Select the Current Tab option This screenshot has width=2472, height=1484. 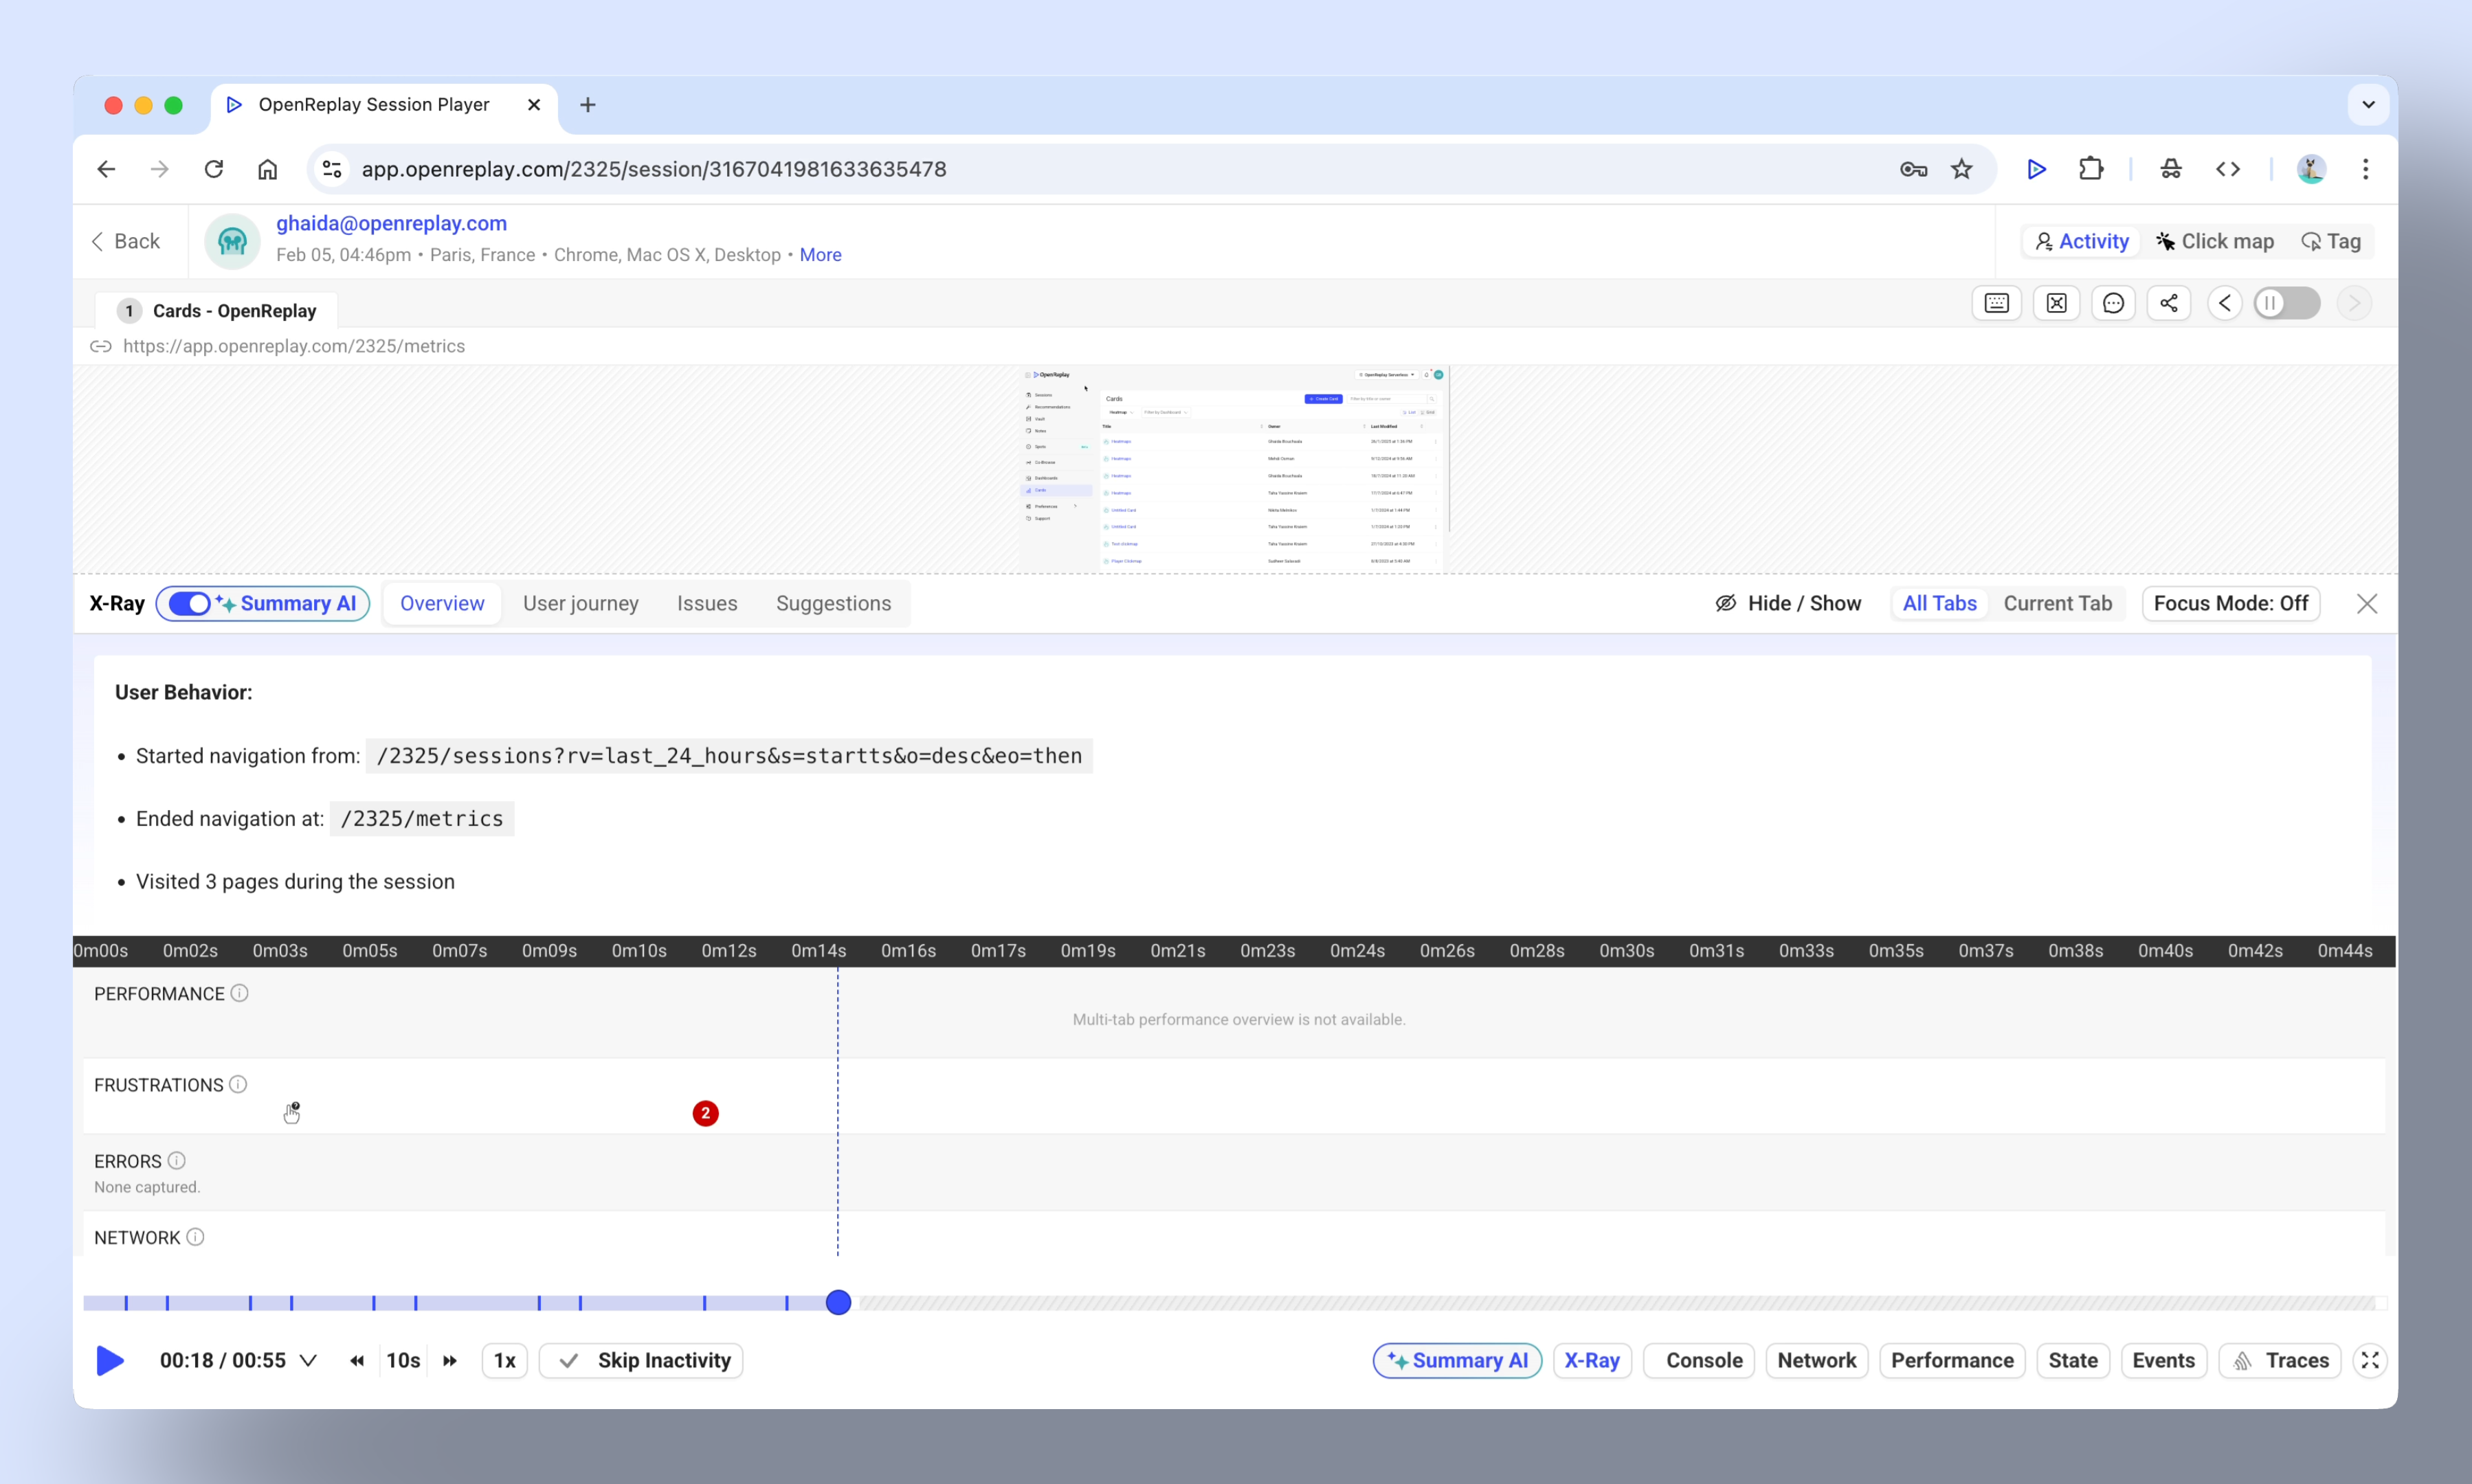(2057, 603)
